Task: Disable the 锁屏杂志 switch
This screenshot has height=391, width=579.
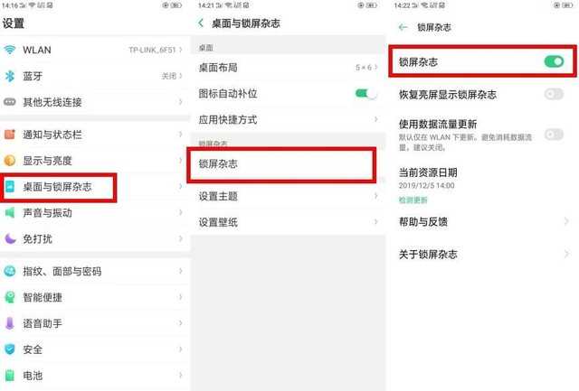Action: click(554, 61)
